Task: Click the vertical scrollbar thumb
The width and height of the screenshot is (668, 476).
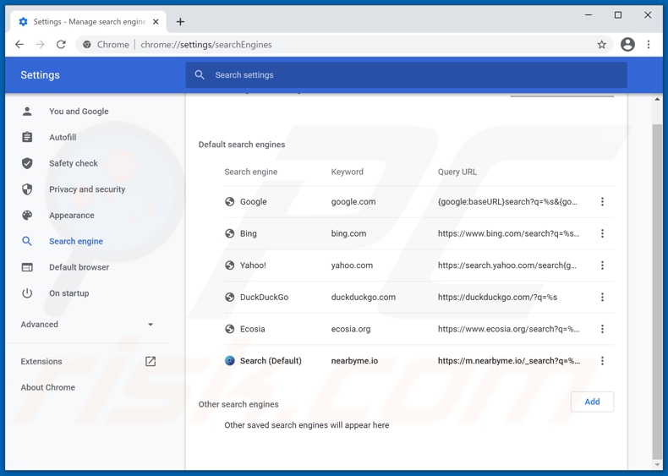Action: (x=657, y=291)
